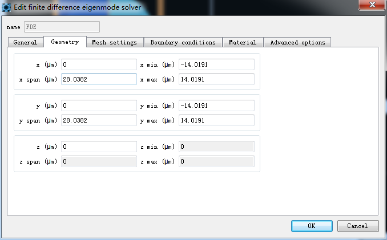
Task: Click the y span field showing 28.0382
Action: (99, 120)
